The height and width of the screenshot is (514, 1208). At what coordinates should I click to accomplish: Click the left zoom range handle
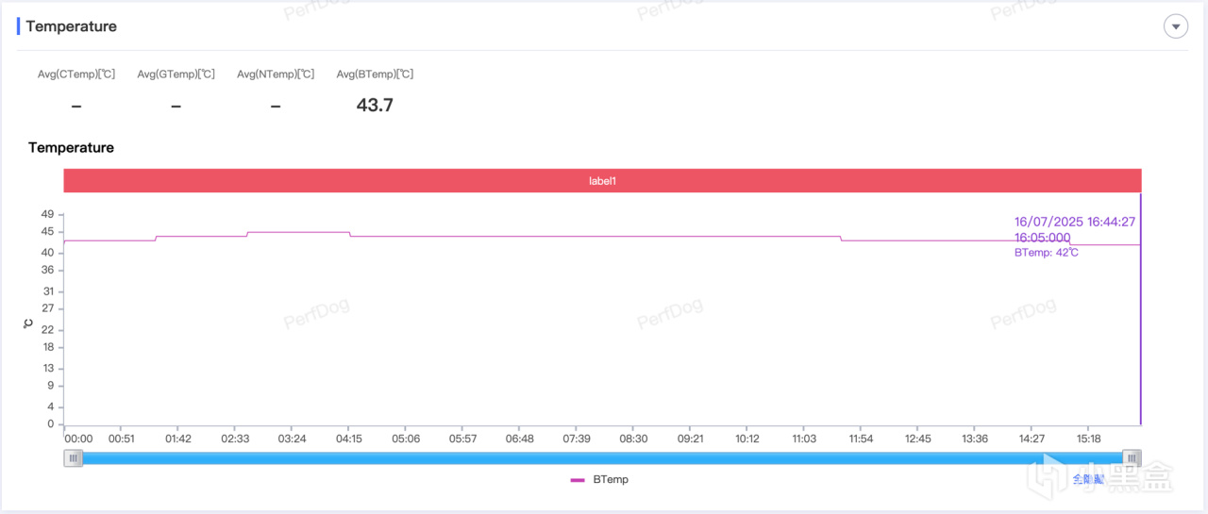click(x=74, y=458)
